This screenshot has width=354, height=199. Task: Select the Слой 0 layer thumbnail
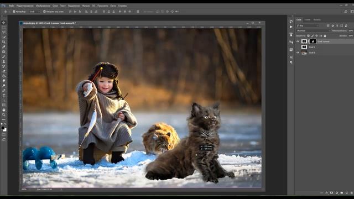coord(304,53)
